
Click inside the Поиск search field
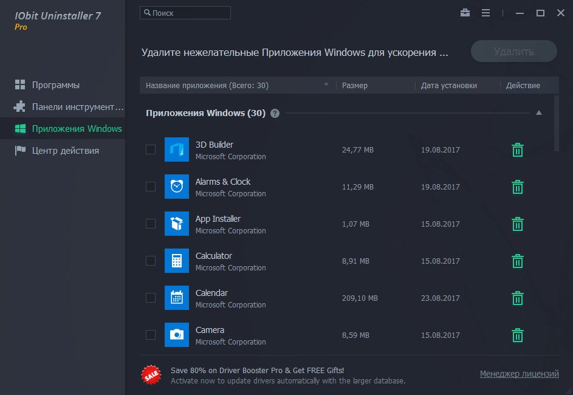pyautogui.click(x=185, y=13)
